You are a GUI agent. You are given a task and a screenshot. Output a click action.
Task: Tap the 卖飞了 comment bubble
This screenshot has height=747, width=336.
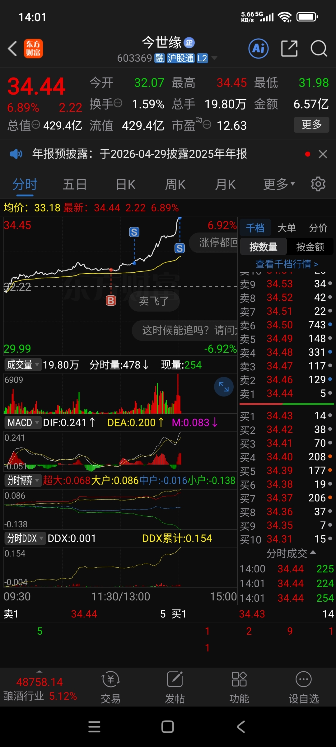click(154, 301)
